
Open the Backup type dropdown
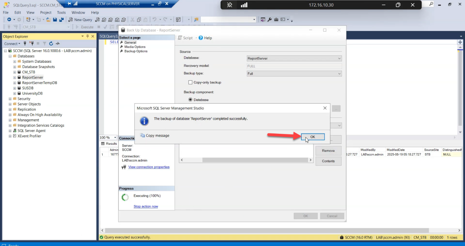(294, 73)
